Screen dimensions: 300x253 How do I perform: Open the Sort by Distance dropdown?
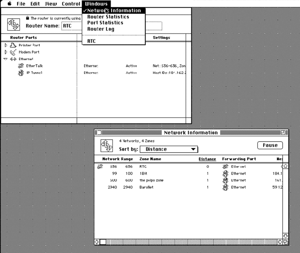point(169,149)
